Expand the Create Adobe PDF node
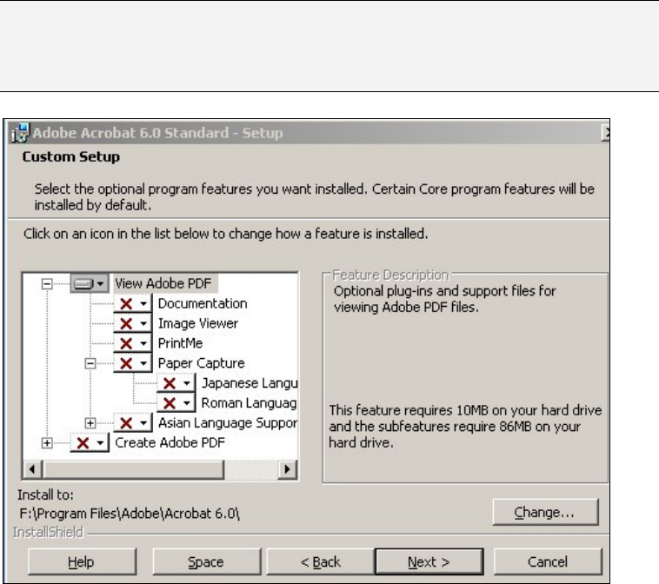Image resolution: width=659 pixels, height=584 pixels. (47, 443)
